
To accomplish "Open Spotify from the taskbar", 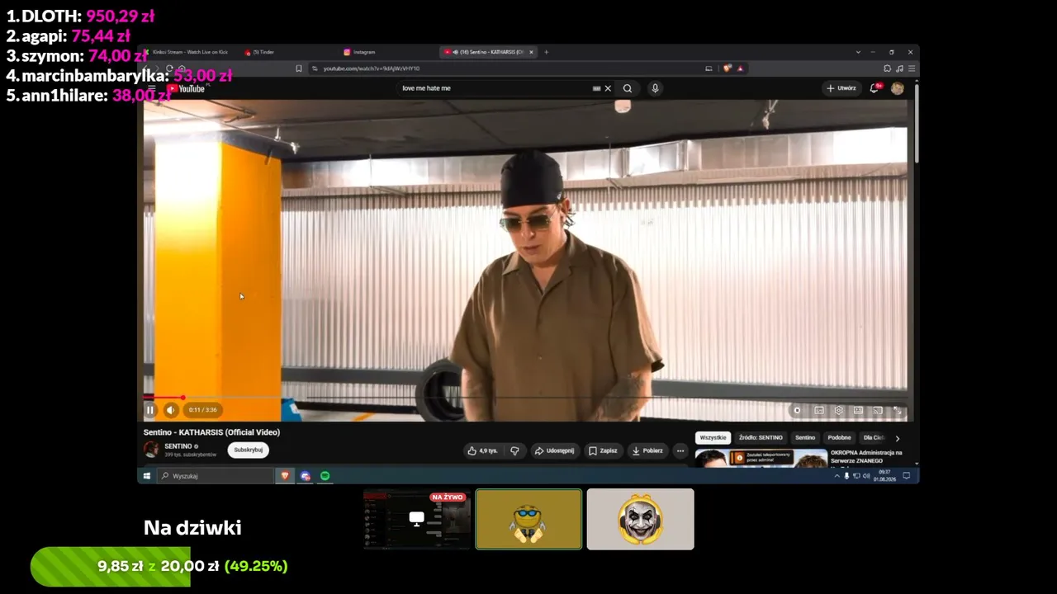I will click(325, 476).
